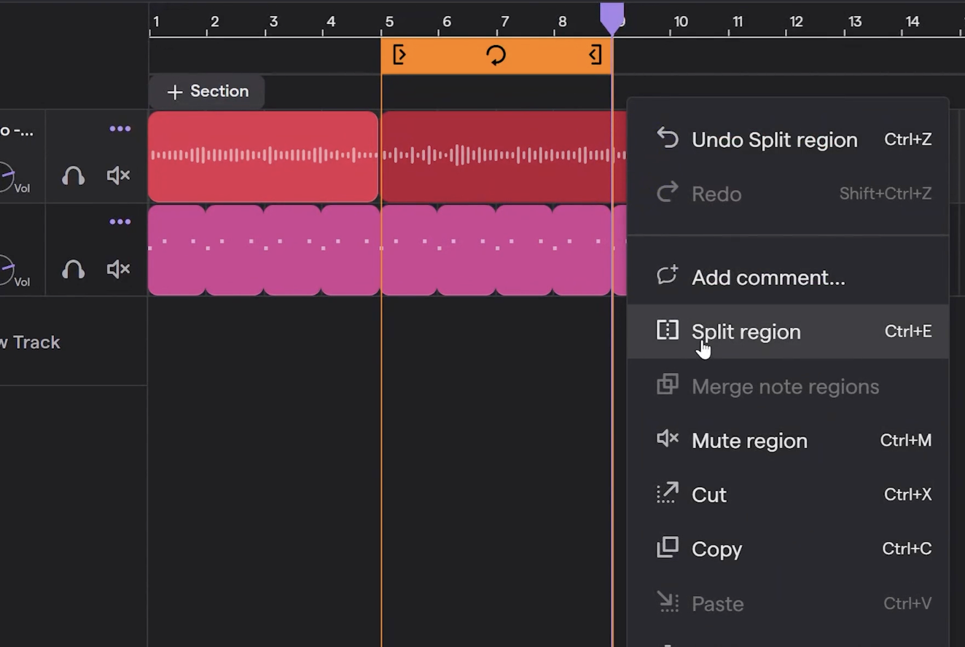Image resolution: width=965 pixels, height=647 pixels.
Task: Choose Undo Split region from context menu
Action: [x=788, y=139]
